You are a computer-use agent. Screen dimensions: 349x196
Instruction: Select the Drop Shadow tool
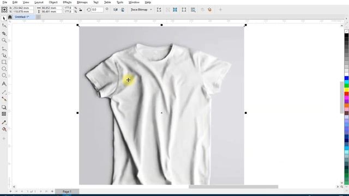(x=4, y=107)
